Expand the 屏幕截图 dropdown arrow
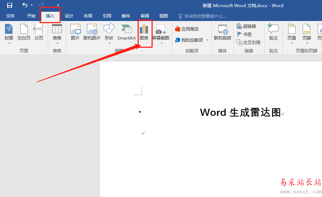 coord(162,43)
